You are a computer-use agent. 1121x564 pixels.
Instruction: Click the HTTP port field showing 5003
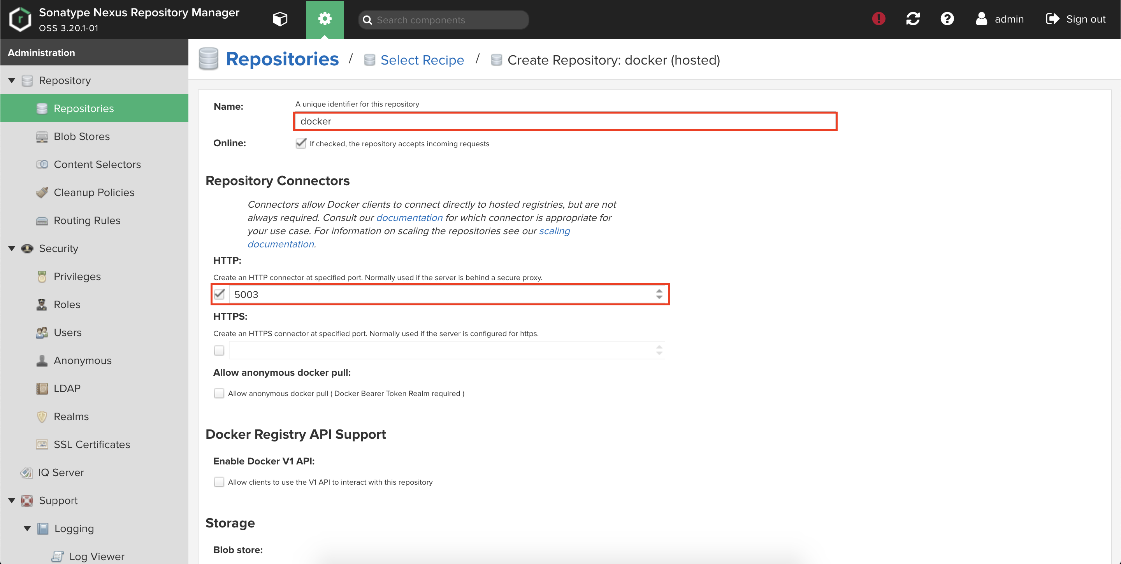441,294
